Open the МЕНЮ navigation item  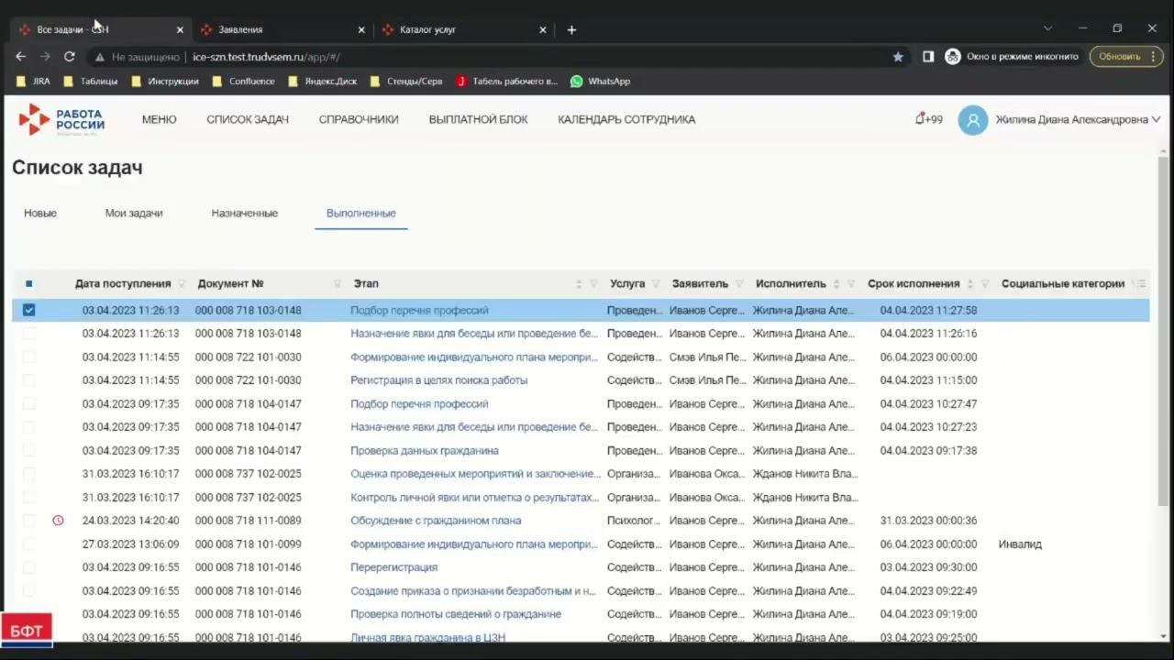point(160,120)
